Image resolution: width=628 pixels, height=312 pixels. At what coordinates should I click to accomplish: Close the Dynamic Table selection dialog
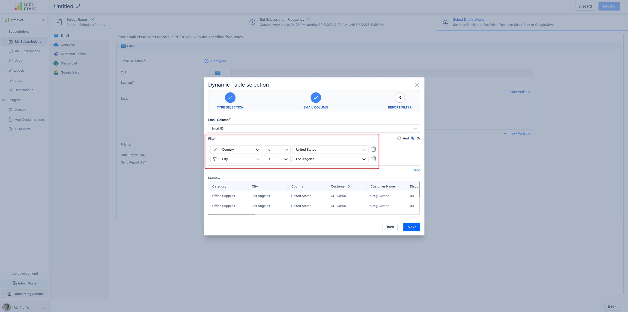[417, 85]
